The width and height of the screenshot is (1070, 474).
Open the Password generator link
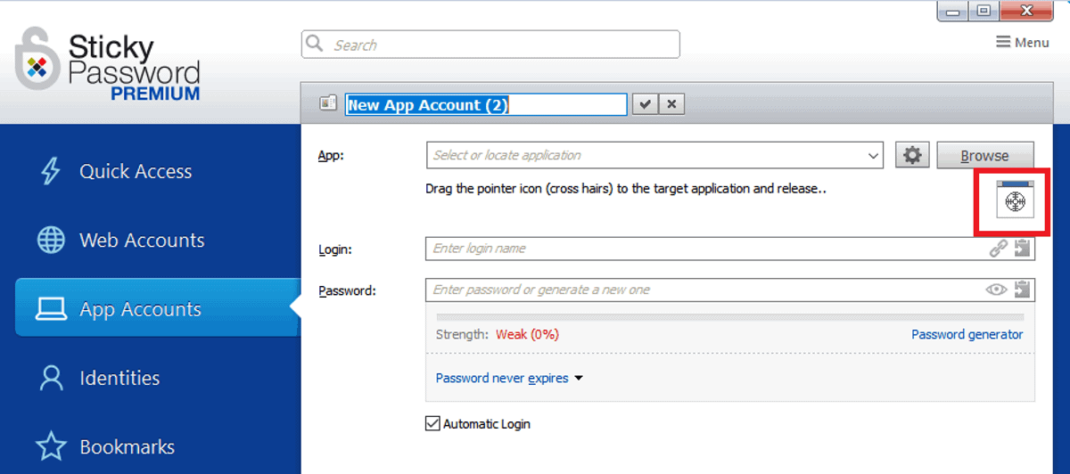pos(967,334)
